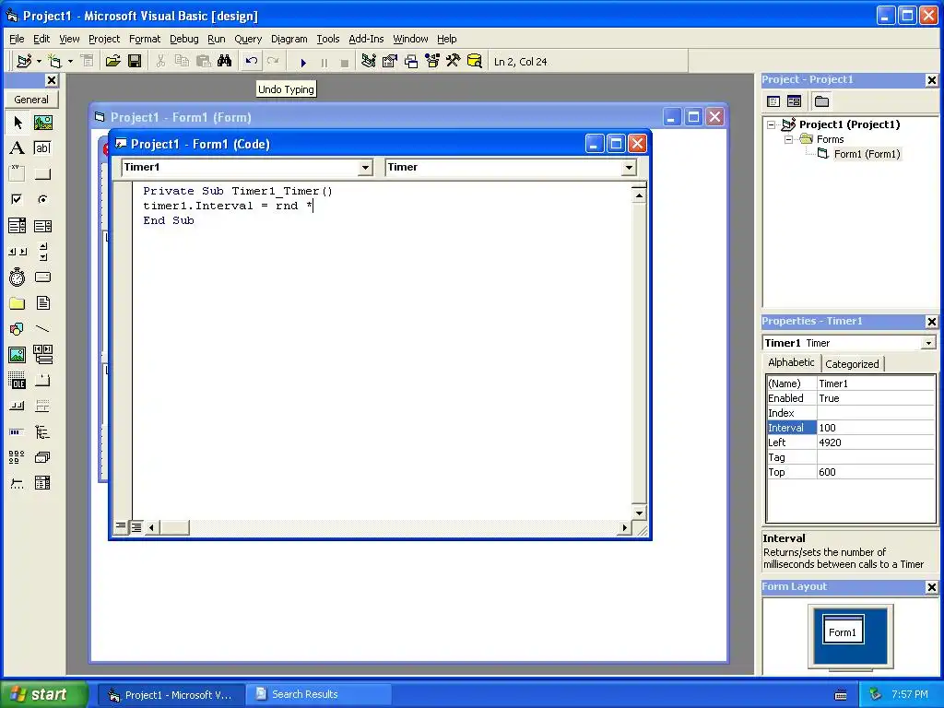The image size is (944, 708).
Task: Start the program with the Run arrow
Action: (x=303, y=62)
